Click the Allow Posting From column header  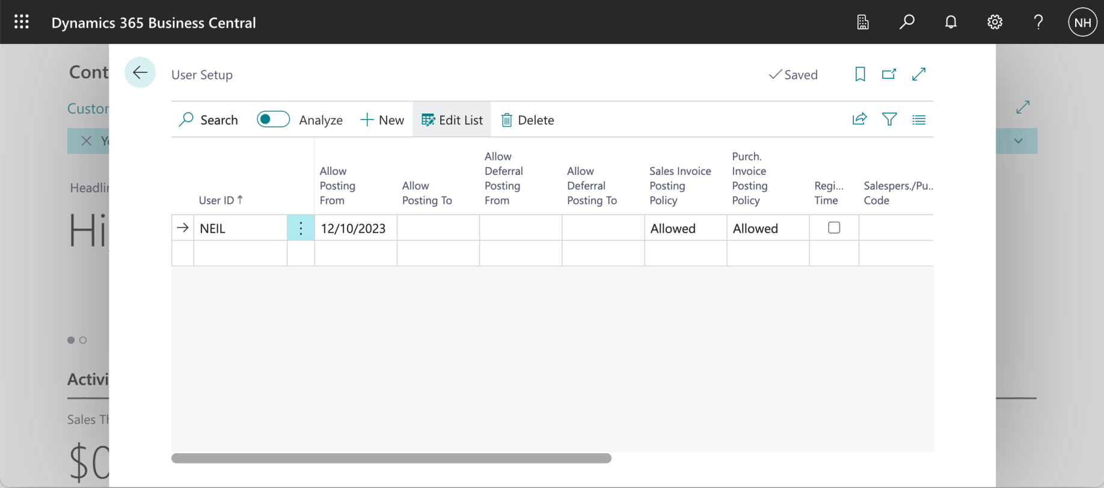[x=337, y=186]
